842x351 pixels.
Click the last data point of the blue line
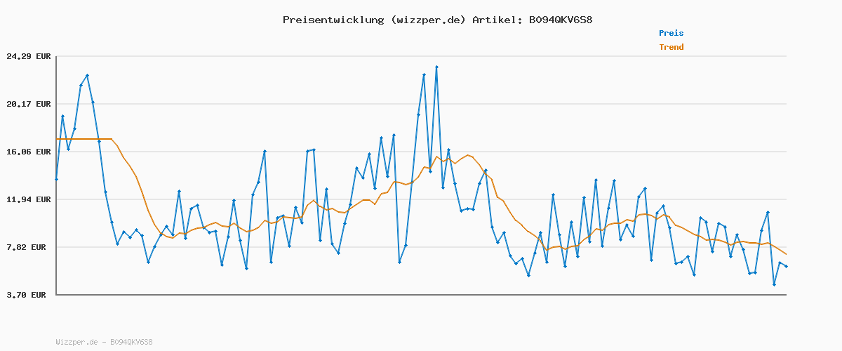[786, 266]
